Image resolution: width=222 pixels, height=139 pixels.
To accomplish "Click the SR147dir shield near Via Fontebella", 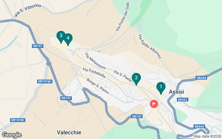I will (x=45, y=81).
